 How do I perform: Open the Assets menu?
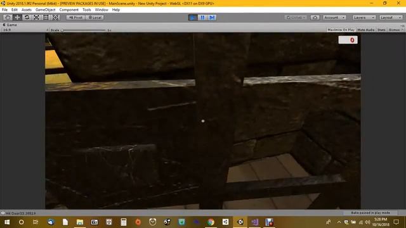tap(27, 10)
